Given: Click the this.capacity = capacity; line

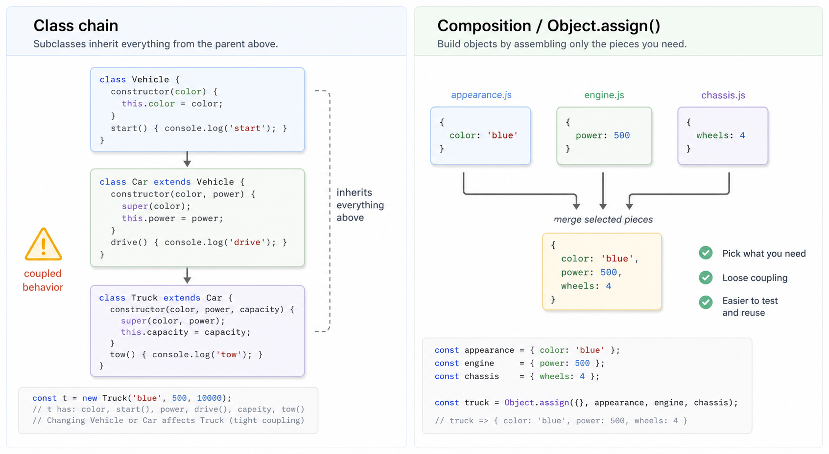Looking at the screenshot, I should coord(186,332).
